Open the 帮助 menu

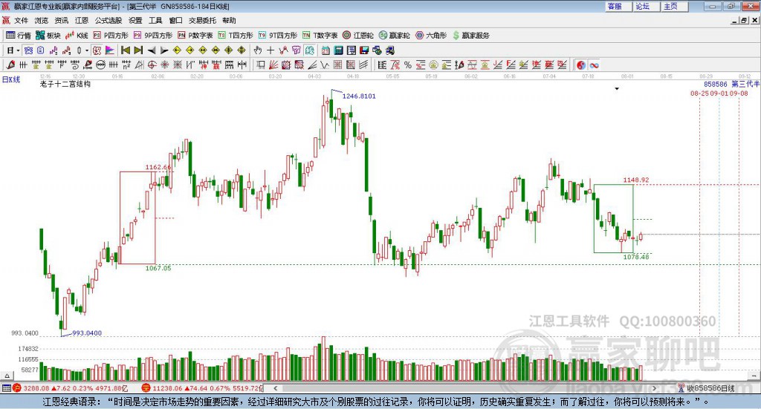point(229,20)
